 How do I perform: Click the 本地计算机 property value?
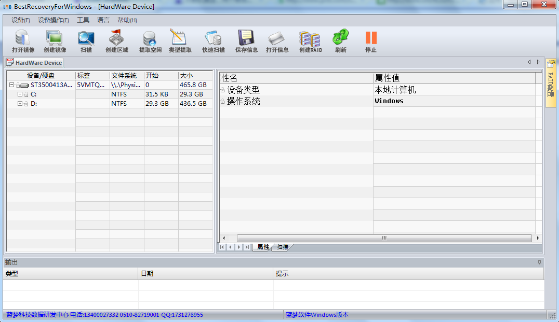(395, 90)
